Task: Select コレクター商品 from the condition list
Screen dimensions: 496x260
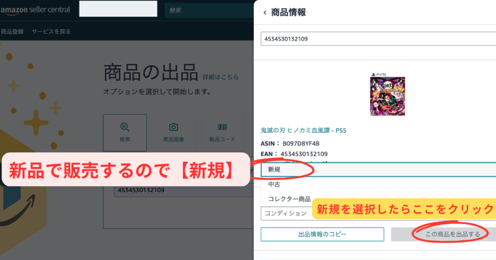Action: pos(289,199)
